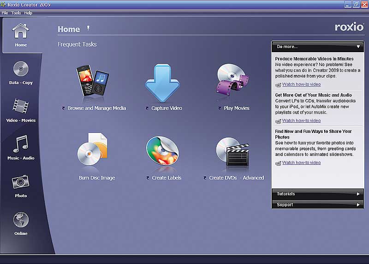Open the File menu
Image resolution: width=369 pixels, height=264 pixels.
pyautogui.click(x=5, y=13)
